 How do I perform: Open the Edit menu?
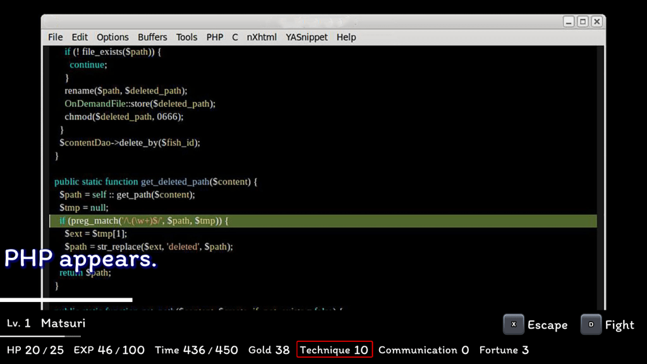[80, 37]
